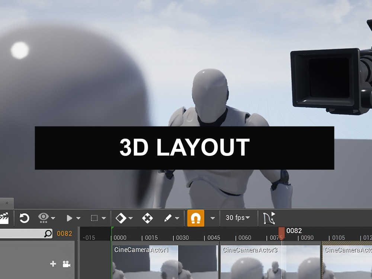
Task: Click the small movie camera icon
Action: coord(66,264)
